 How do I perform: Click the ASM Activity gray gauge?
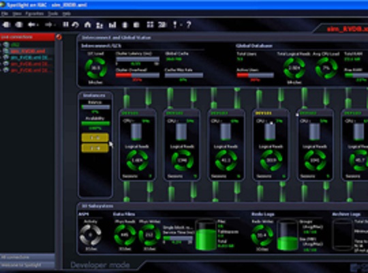coord(91,235)
